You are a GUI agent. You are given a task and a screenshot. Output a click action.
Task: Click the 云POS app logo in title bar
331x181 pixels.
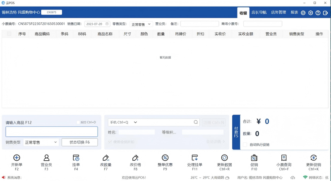(3, 3)
